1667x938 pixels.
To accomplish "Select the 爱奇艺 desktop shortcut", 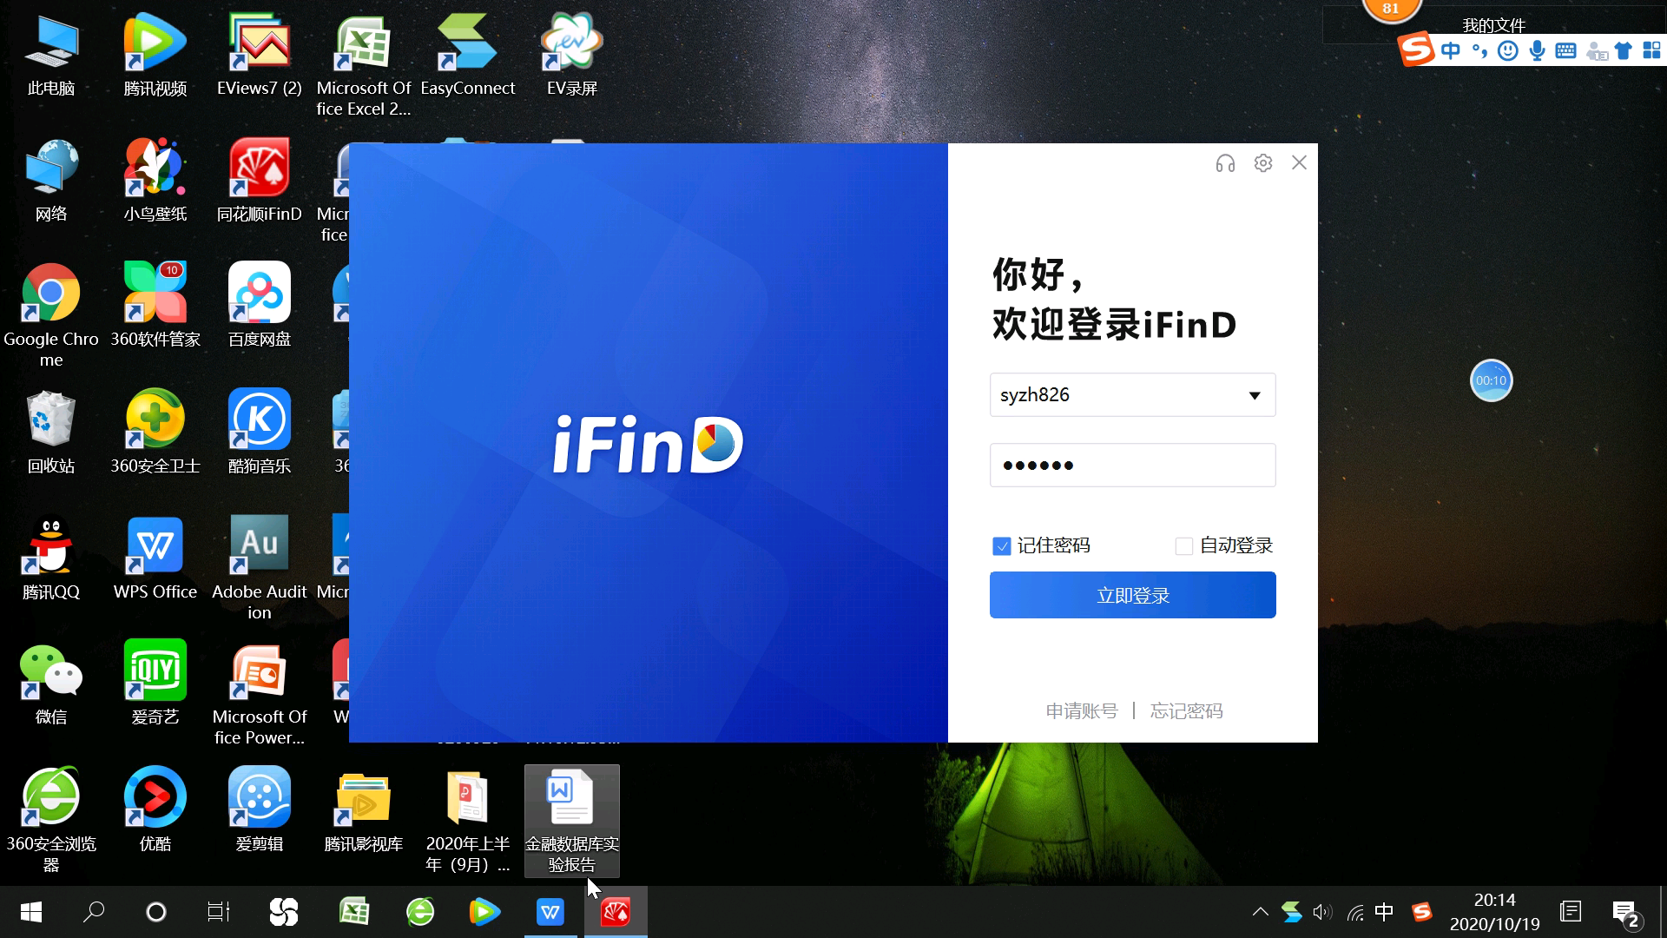I will coord(155,684).
